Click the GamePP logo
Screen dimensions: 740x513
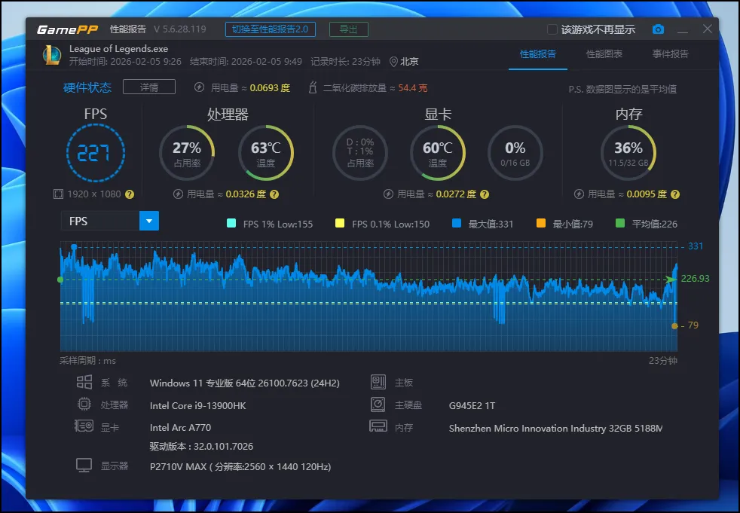pos(67,29)
